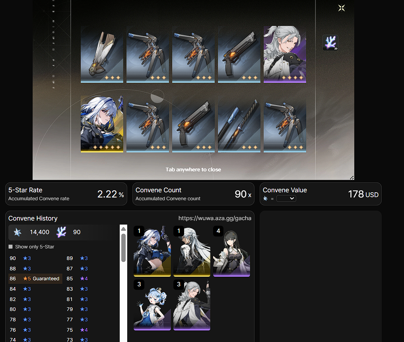Click the 14,400 astrite total
Image resolution: width=404 pixels, height=342 pixels.
(x=39, y=232)
